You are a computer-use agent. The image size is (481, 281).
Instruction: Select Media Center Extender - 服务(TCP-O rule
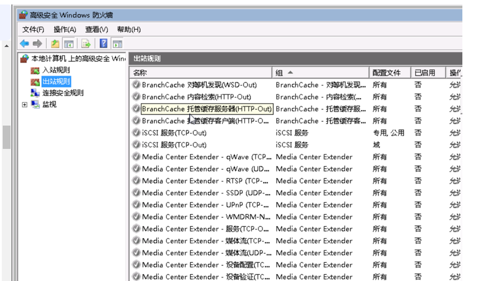coord(206,229)
